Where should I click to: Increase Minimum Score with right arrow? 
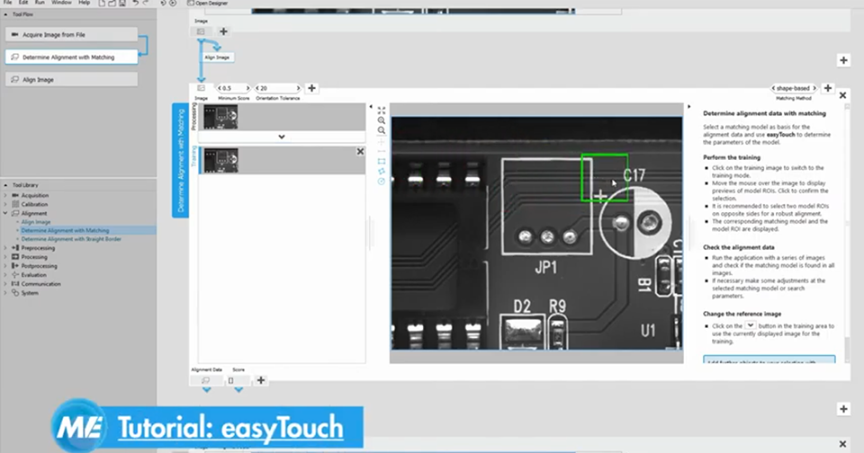coord(247,88)
